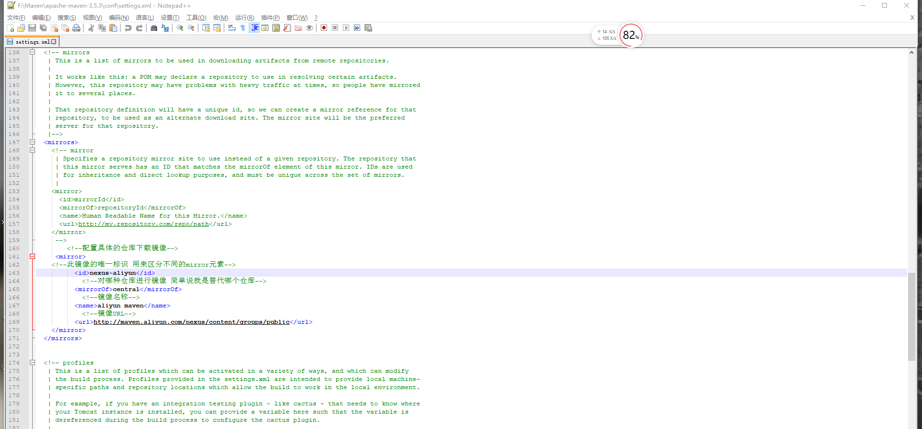The width and height of the screenshot is (922, 429).
Task: Click the nexus-aliyun id text
Action: coord(113,273)
